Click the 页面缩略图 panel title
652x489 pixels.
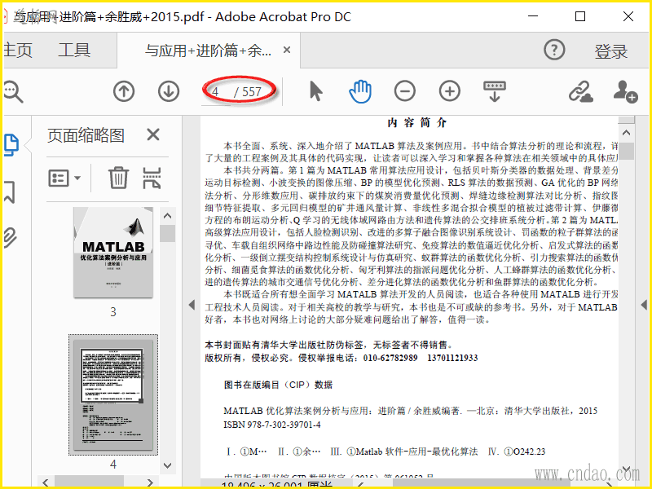86,135
